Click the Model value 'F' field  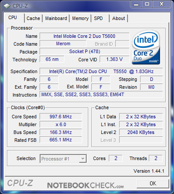(x=101, y=79)
